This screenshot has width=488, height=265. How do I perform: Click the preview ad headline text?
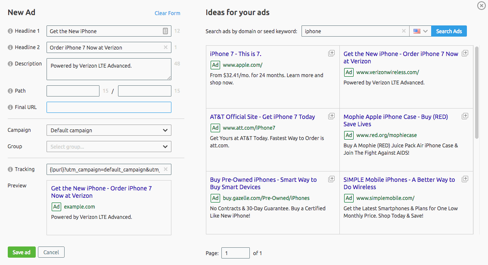point(102,192)
